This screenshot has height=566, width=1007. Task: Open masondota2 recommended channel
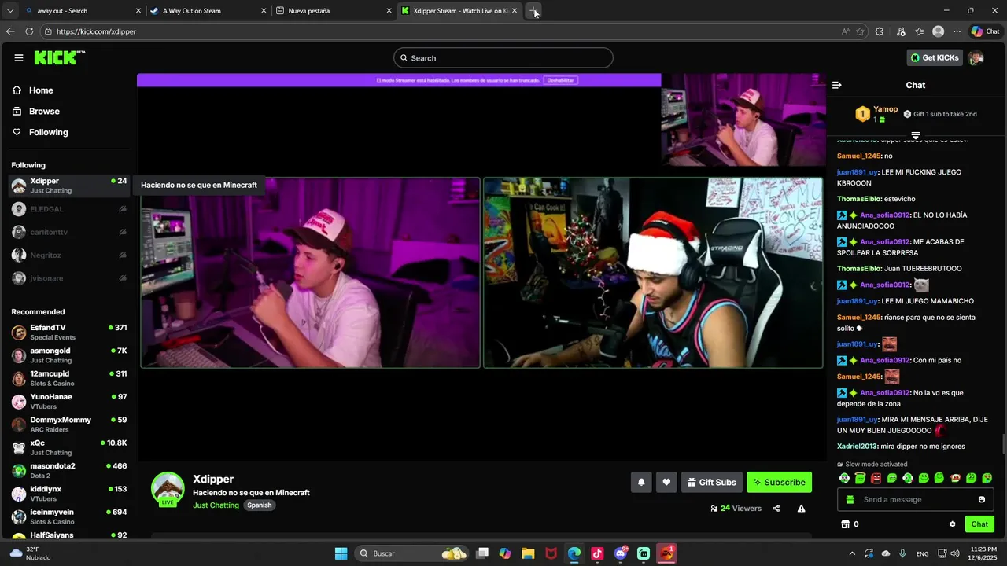(x=69, y=470)
